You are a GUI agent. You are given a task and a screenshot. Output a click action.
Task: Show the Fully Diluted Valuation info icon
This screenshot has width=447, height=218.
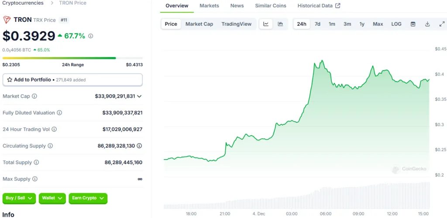[x=59, y=112]
